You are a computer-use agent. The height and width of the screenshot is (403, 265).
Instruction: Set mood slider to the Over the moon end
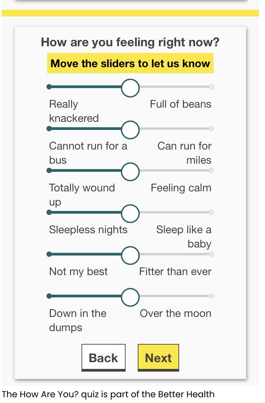click(211, 296)
